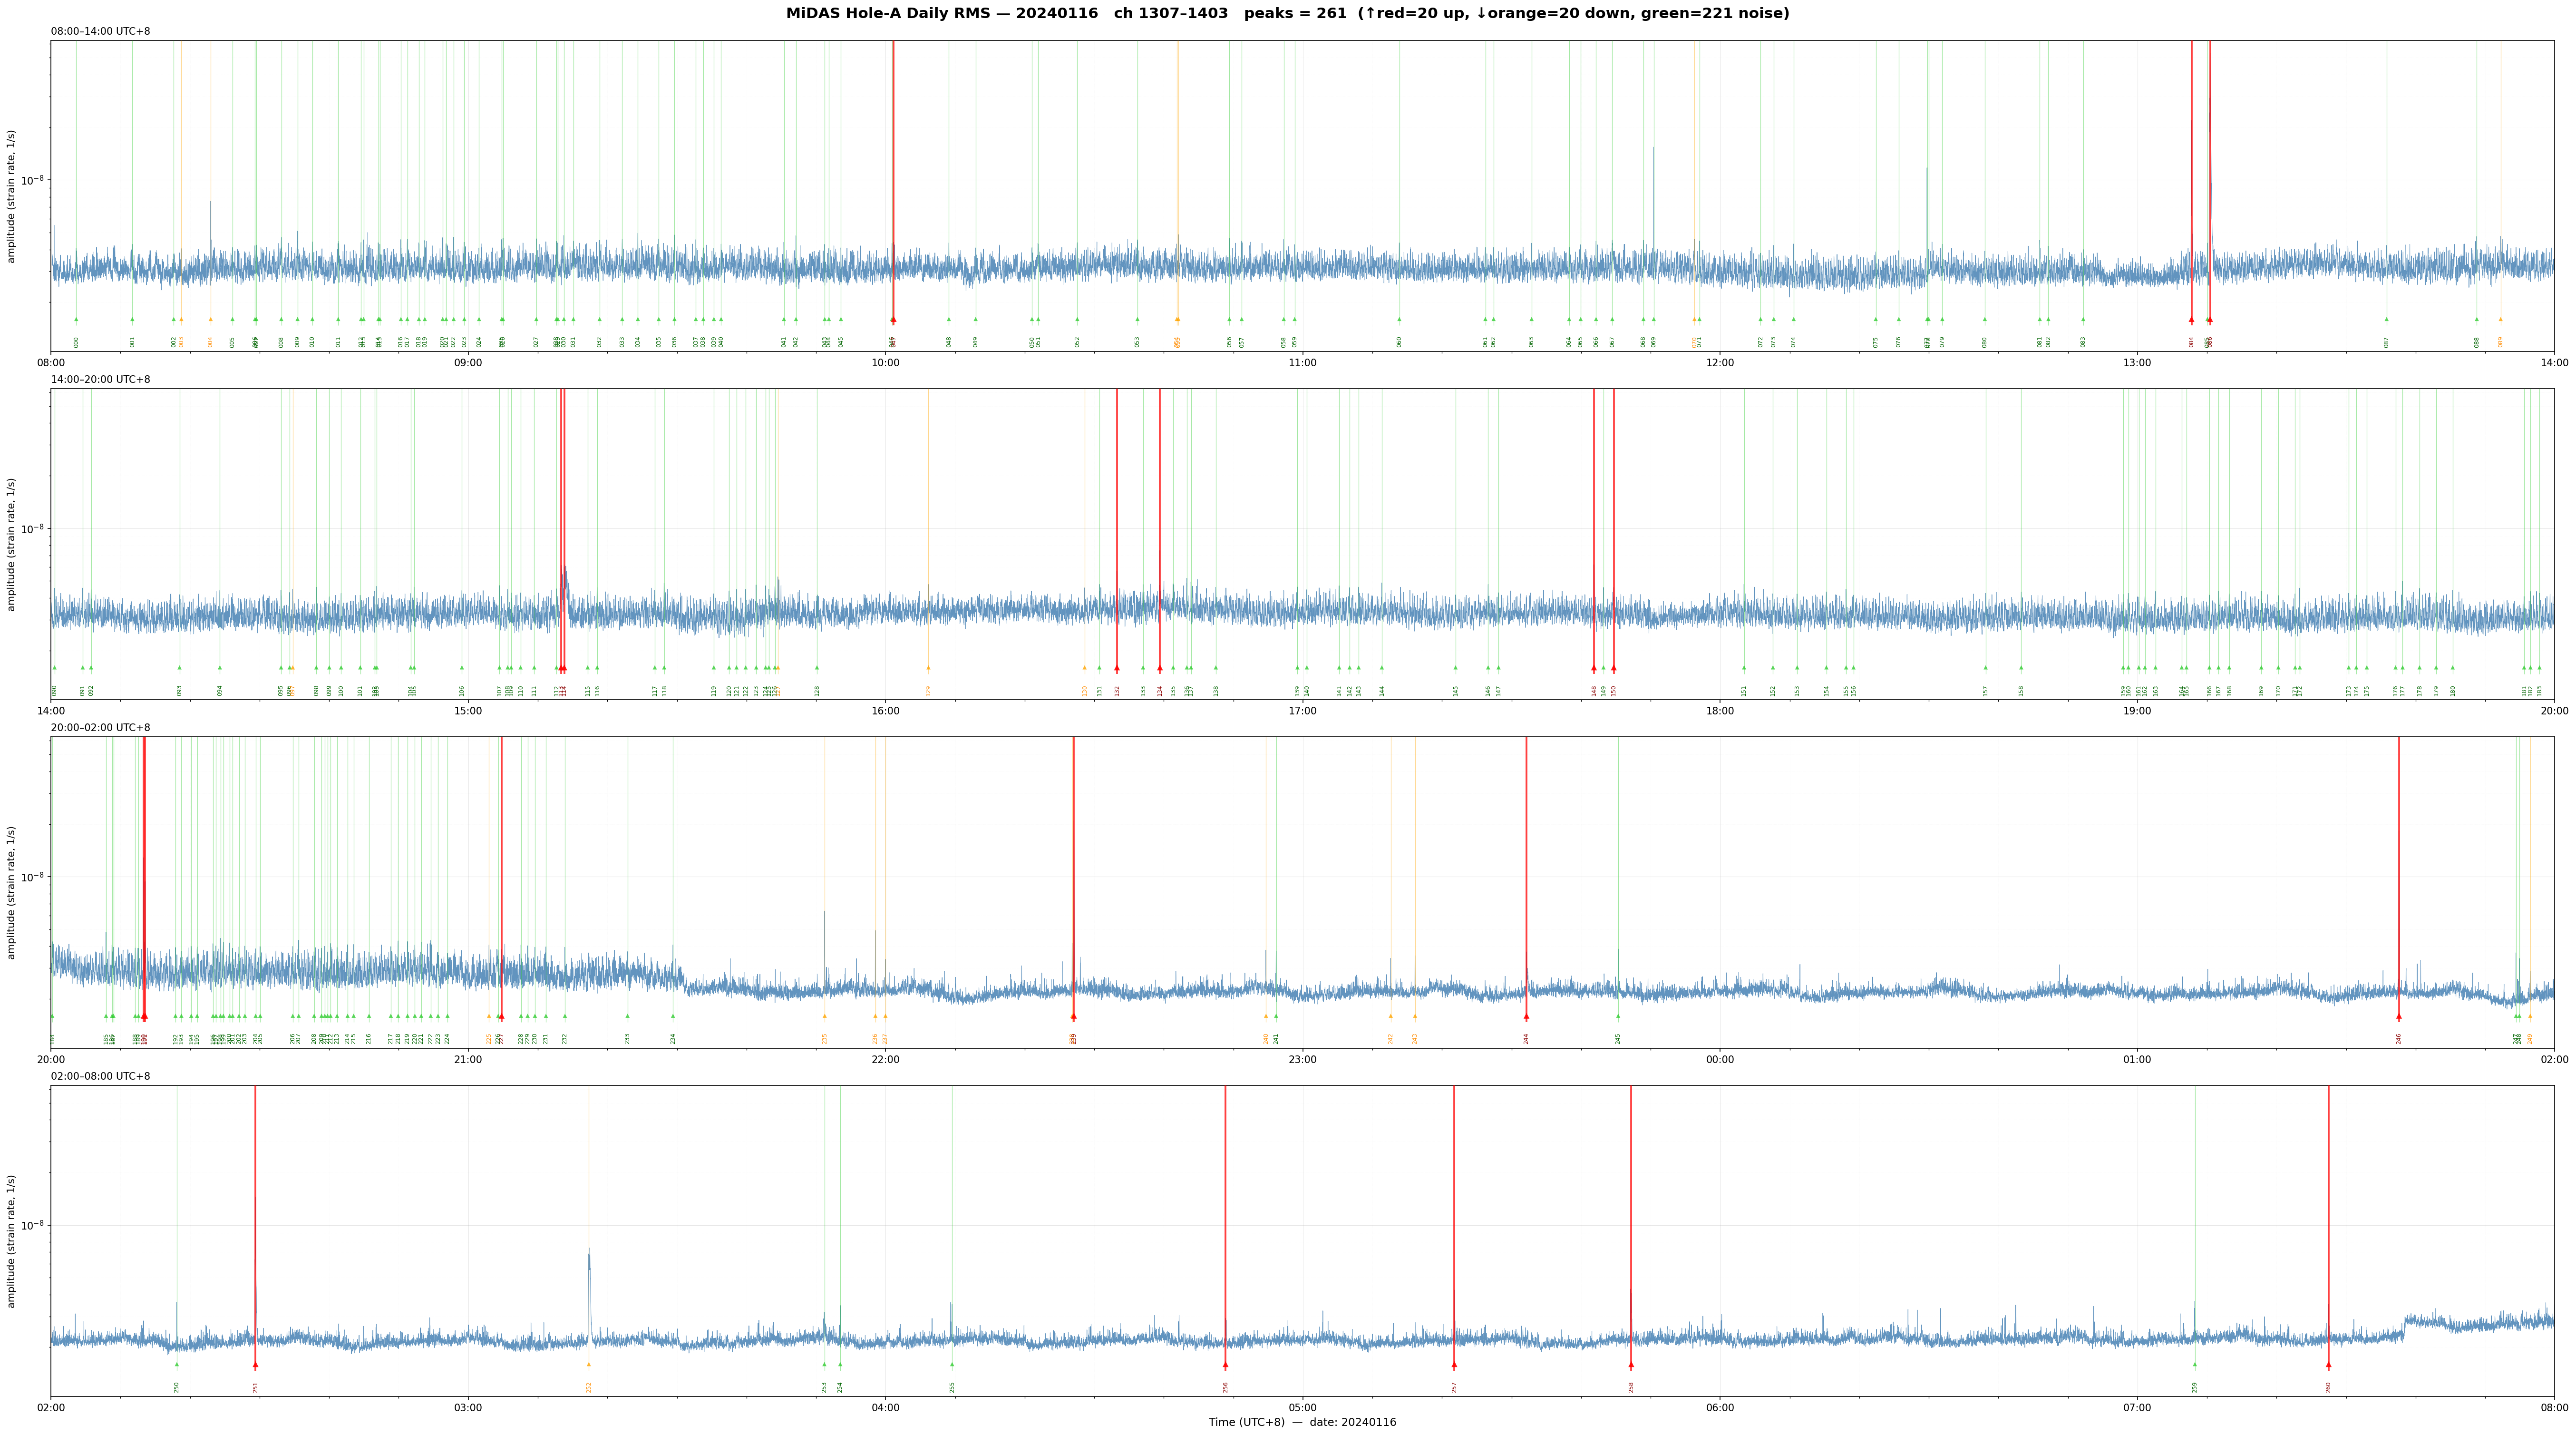2576x1435 pixels.
Task: Select red up-peak marker 257
Action: click(1454, 1365)
